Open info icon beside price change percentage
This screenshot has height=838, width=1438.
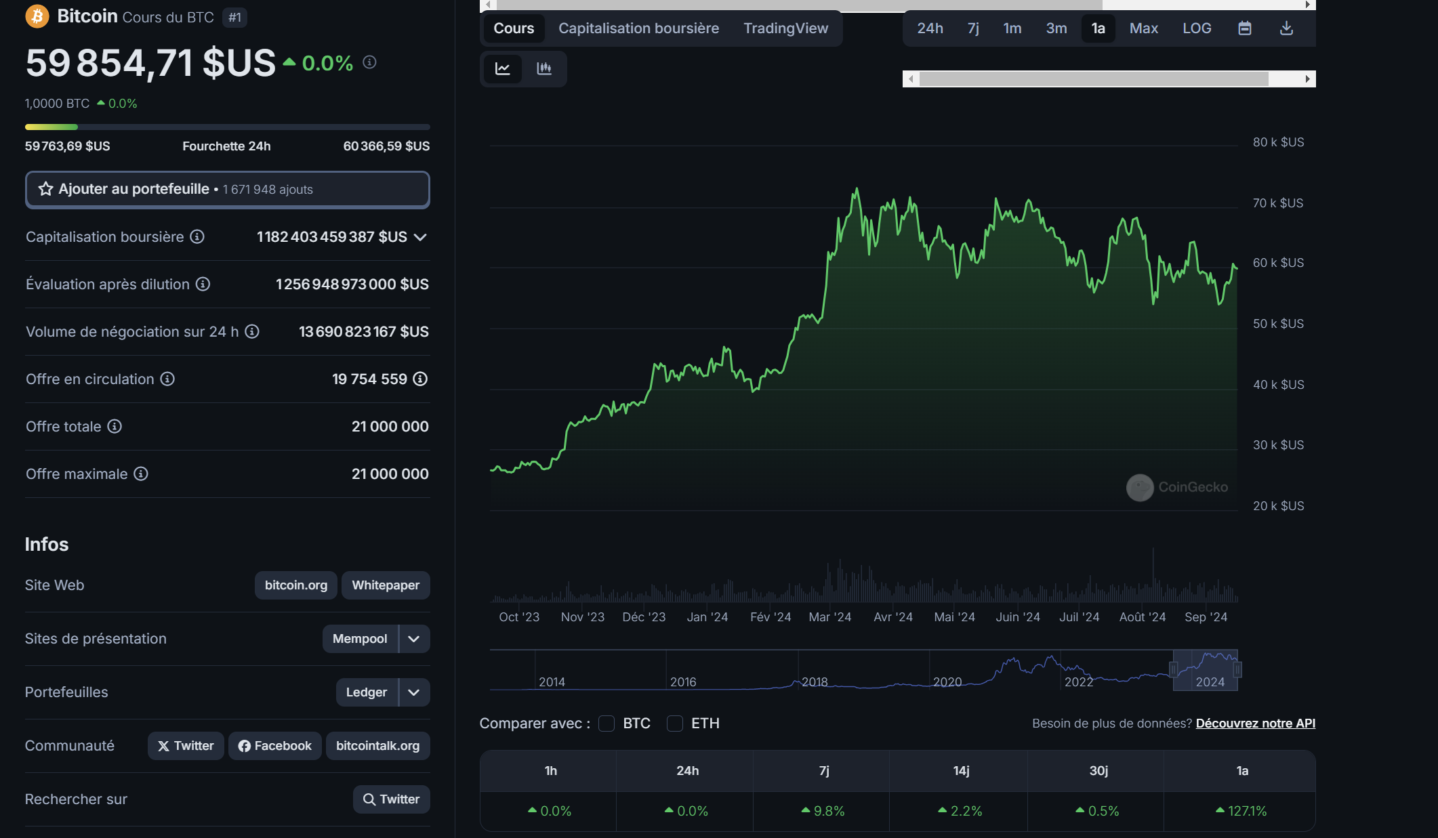(369, 62)
